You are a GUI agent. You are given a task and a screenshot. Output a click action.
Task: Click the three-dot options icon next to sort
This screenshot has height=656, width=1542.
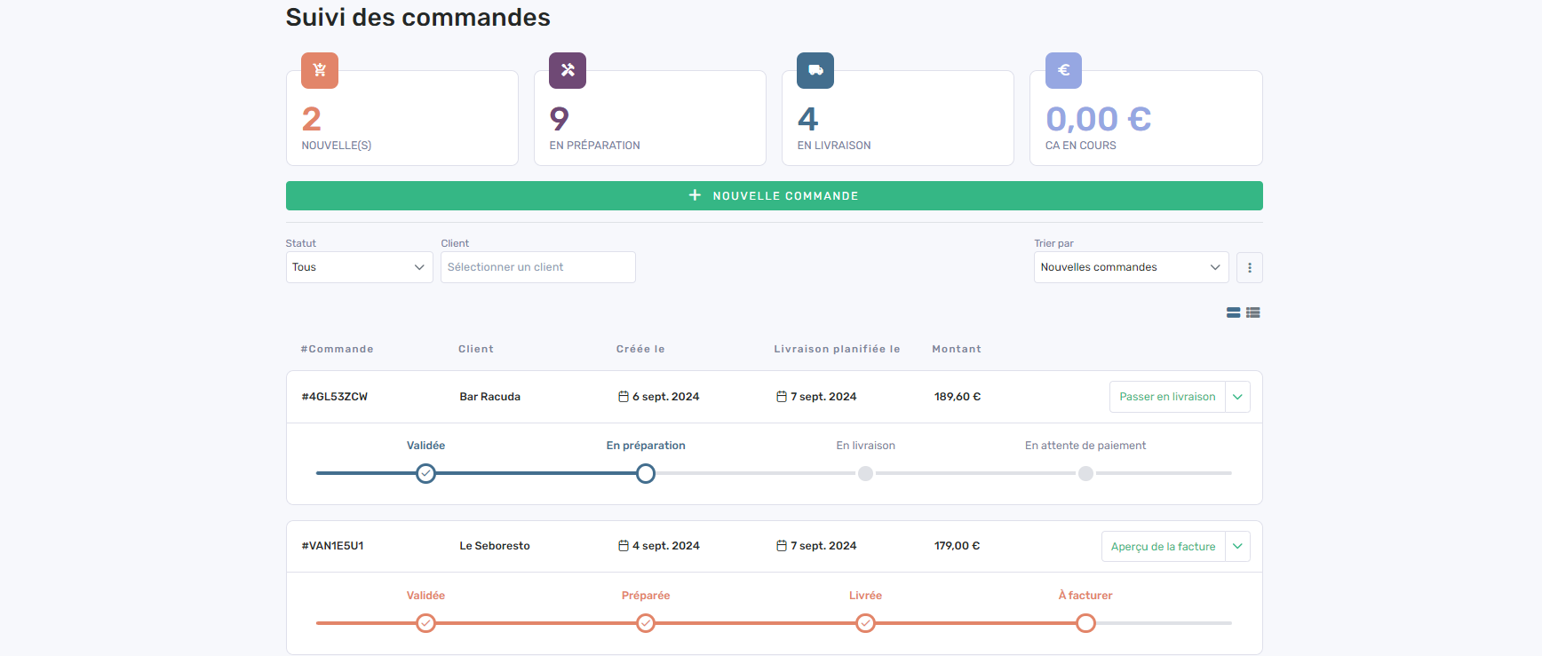(x=1250, y=267)
